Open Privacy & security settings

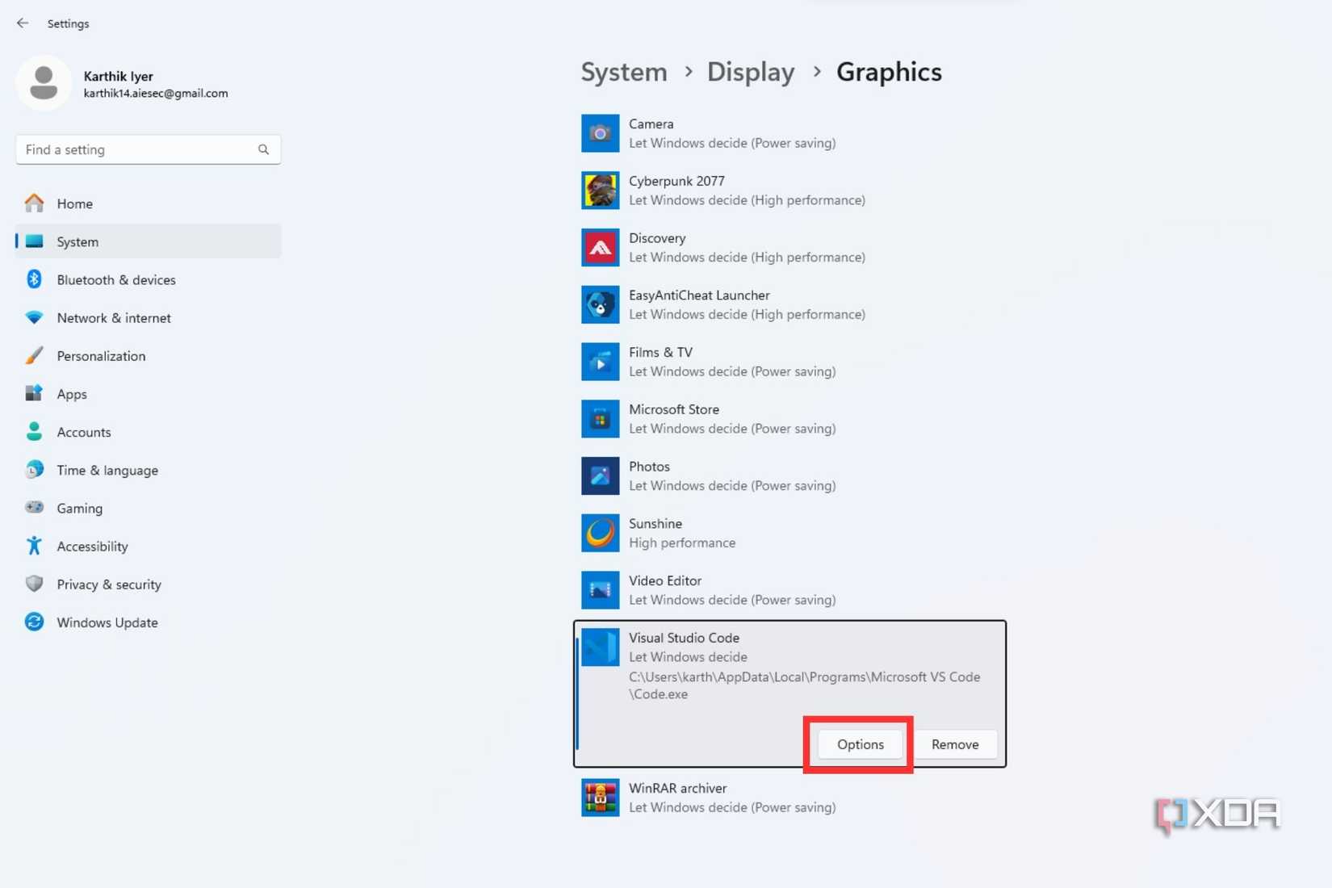[148, 584]
